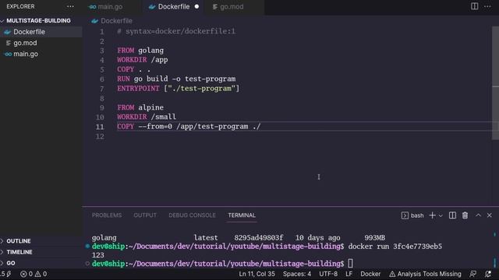499x280 pixels.
Task: Open main.go in the explorer tree
Action: point(26,54)
